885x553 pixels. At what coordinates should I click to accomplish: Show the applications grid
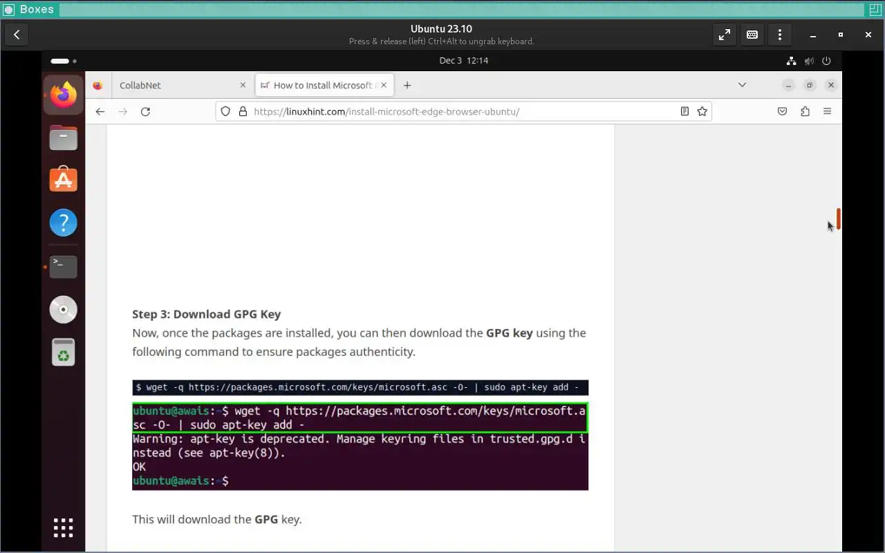(x=63, y=527)
